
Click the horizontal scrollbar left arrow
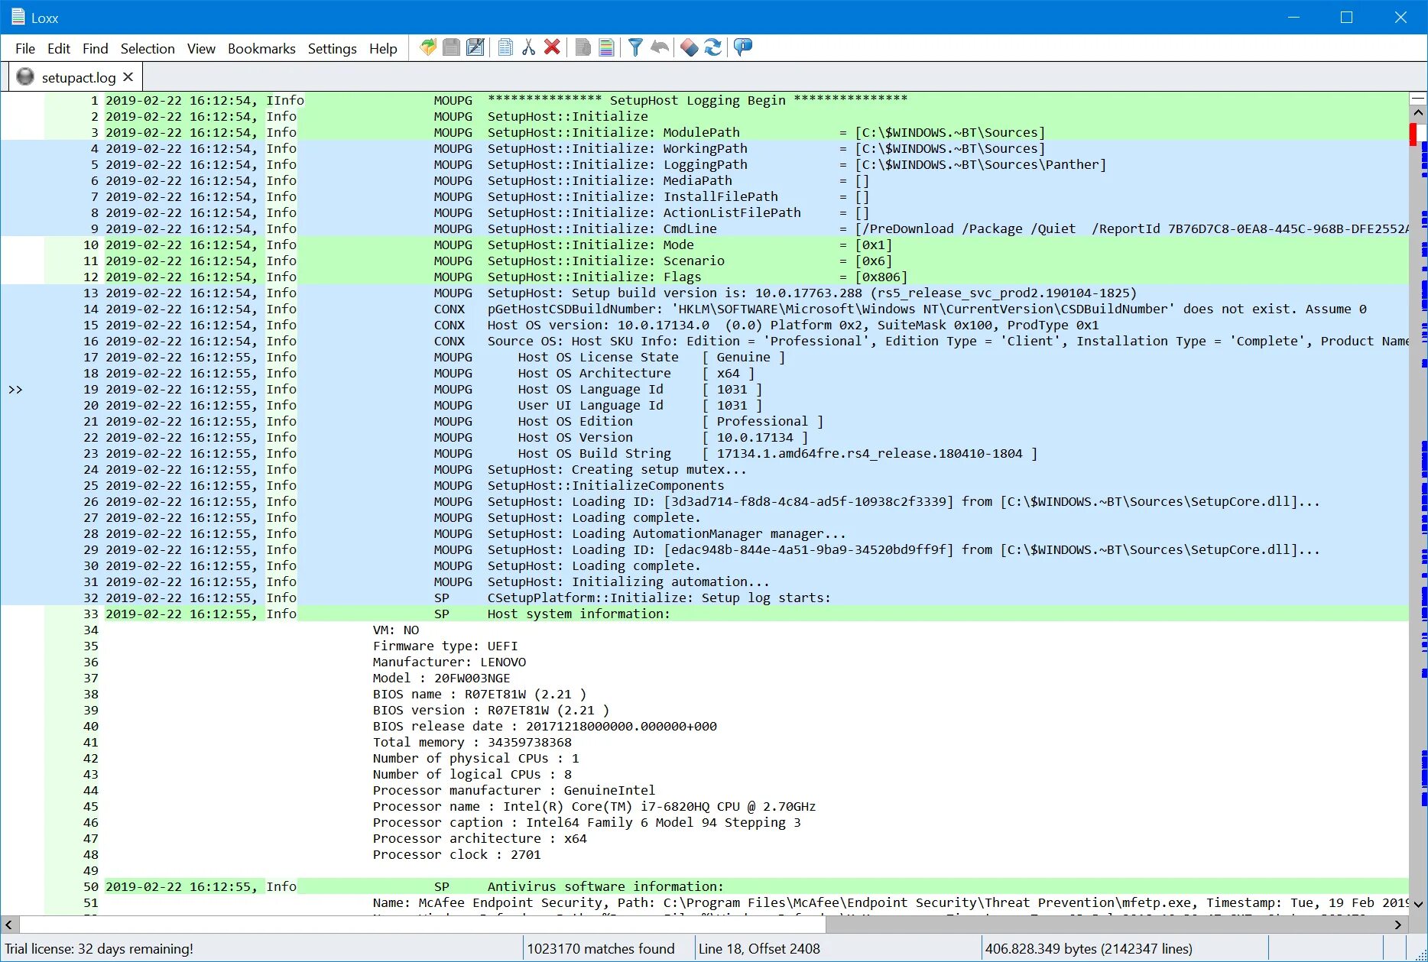click(x=8, y=925)
